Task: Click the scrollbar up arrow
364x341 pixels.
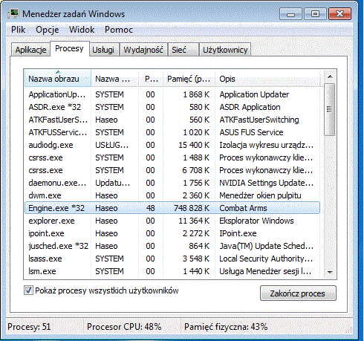Action: tap(330, 77)
